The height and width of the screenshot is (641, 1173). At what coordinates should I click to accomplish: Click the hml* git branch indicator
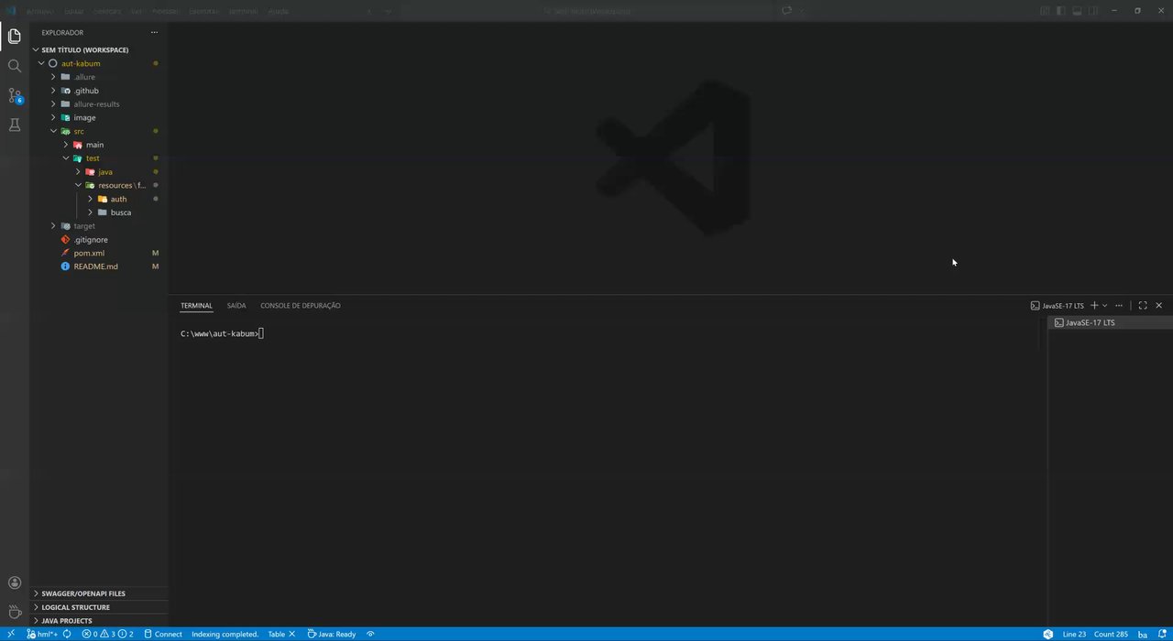pos(42,634)
